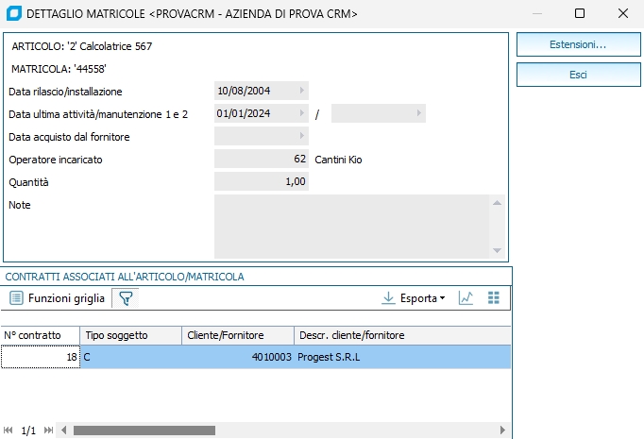644x439 pixels.
Task: Open date picker for second manutenzione date
Action: tap(419, 113)
